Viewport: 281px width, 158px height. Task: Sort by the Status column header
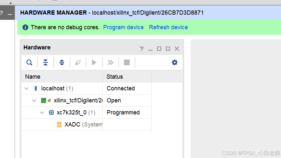point(127,77)
